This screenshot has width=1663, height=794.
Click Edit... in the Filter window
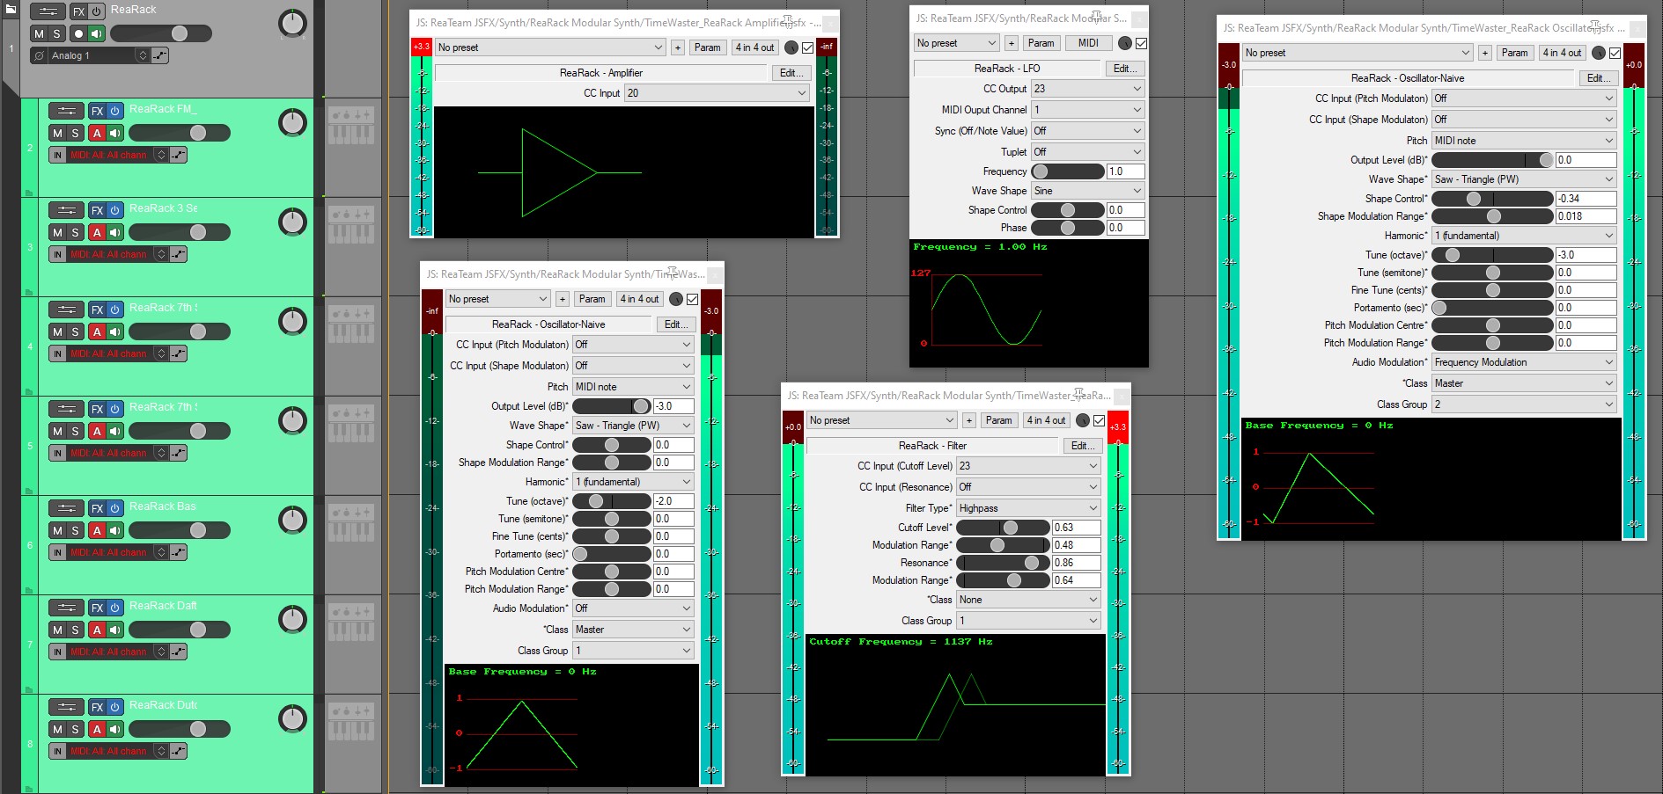[1083, 446]
